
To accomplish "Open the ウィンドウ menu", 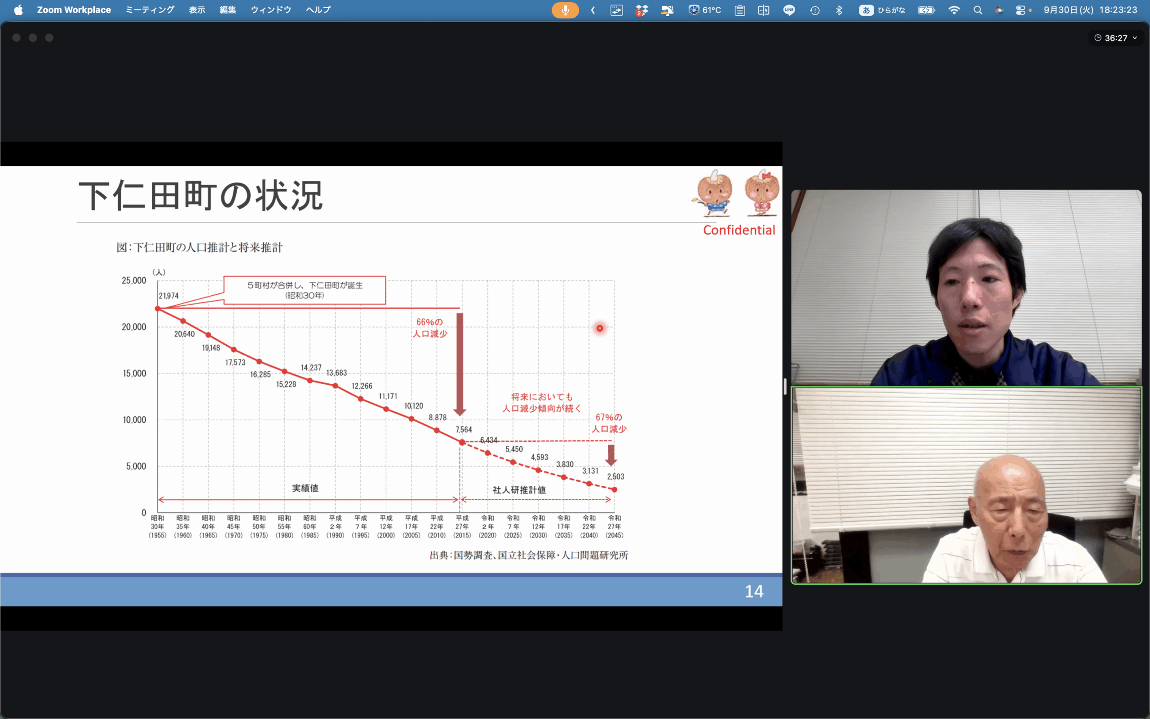I will point(270,10).
